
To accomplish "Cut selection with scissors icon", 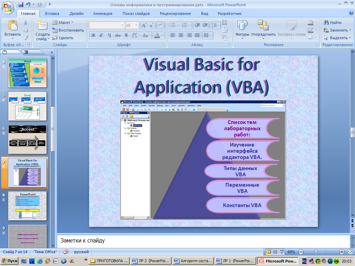I will (26, 23).
